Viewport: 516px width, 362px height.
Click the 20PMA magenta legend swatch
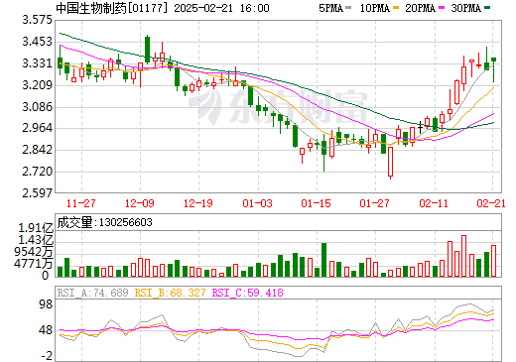point(442,8)
